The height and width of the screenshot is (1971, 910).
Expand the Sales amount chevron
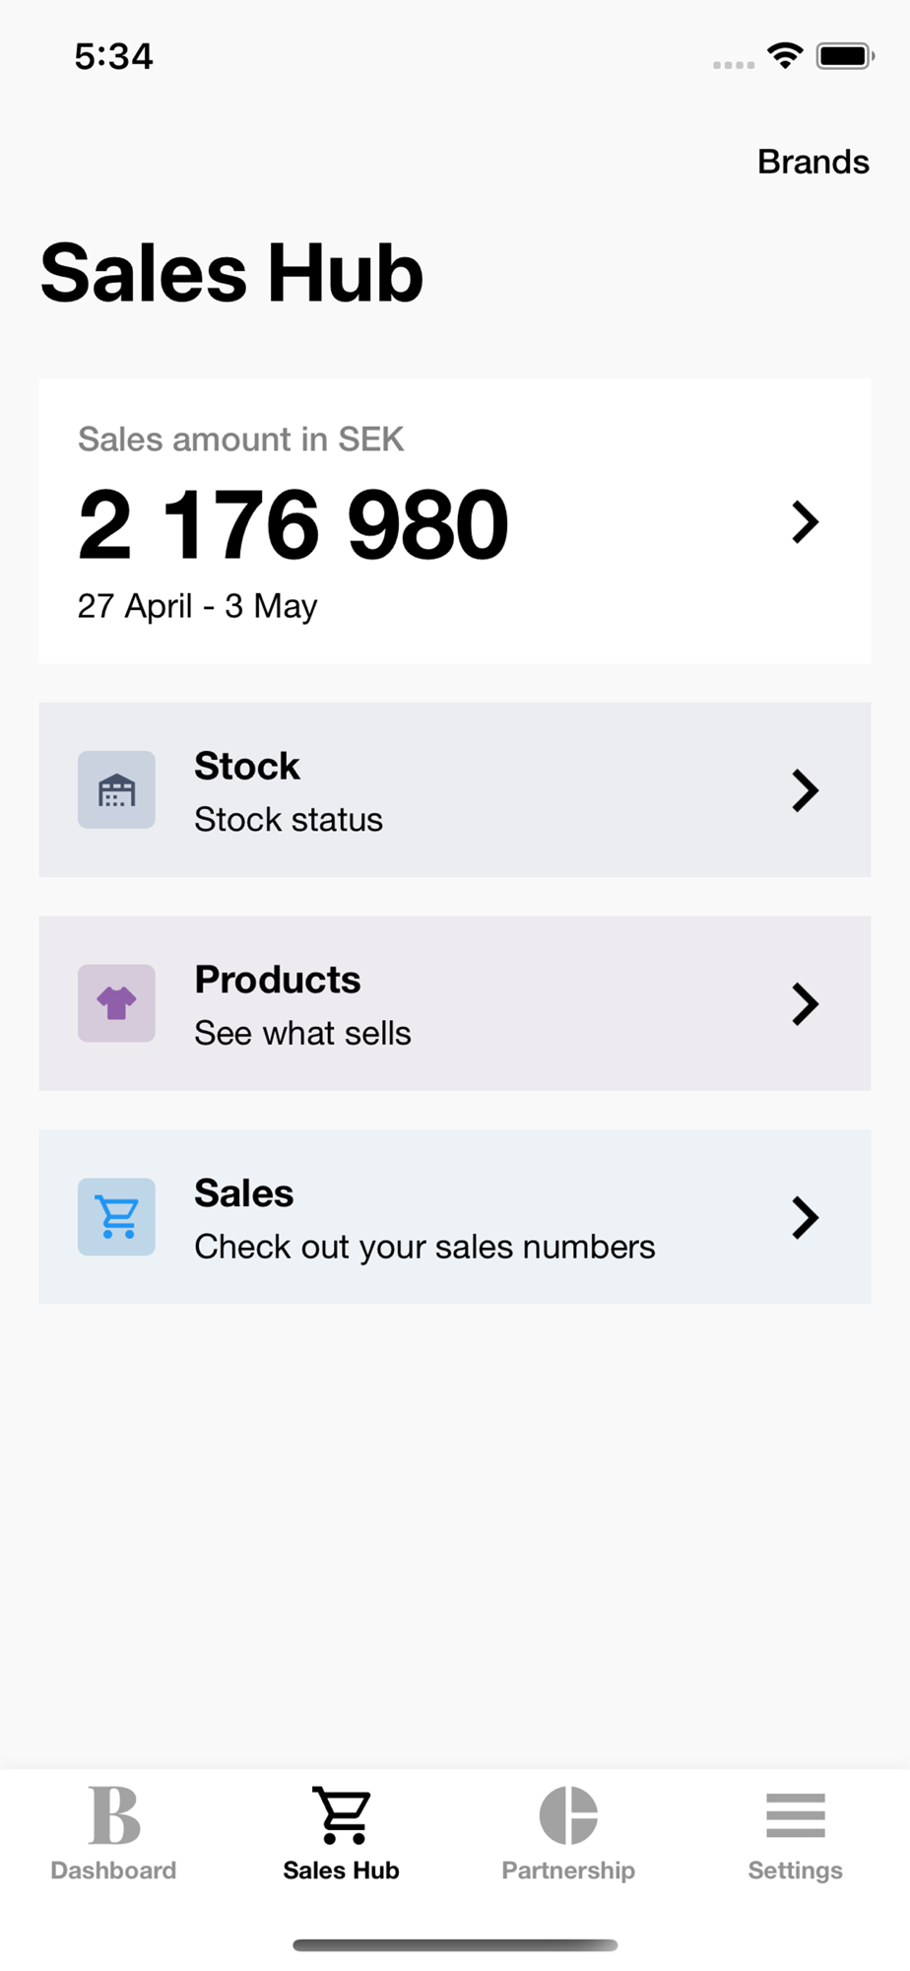[x=805, y=522]
